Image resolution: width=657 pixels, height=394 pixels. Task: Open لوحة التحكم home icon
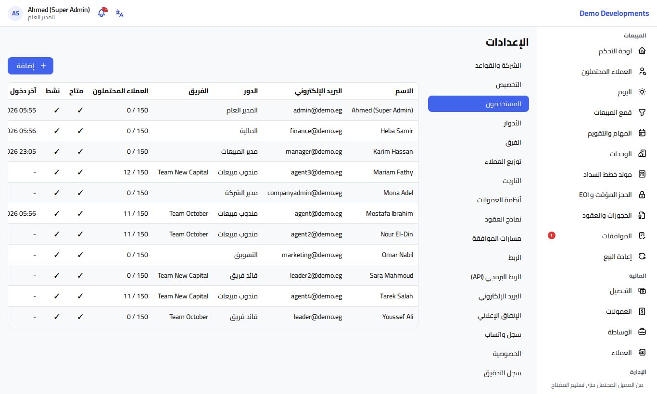642,51
